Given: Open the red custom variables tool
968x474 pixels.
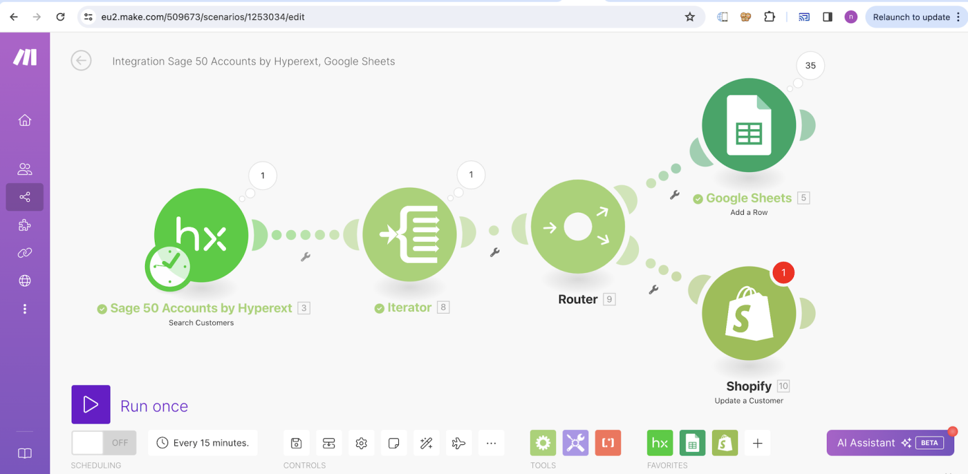Looking at the screenshot, I should pyautogui.click(x=608, y=443).
